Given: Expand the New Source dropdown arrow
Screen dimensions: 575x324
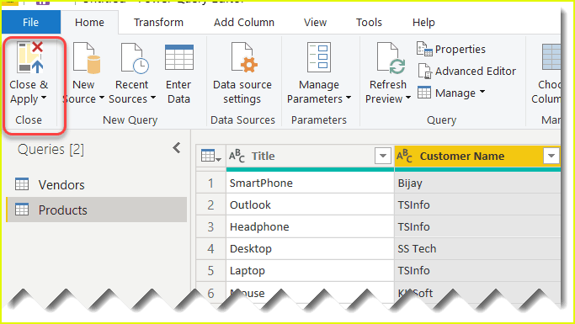Looking at the screenshot, I should click(102, 98).
